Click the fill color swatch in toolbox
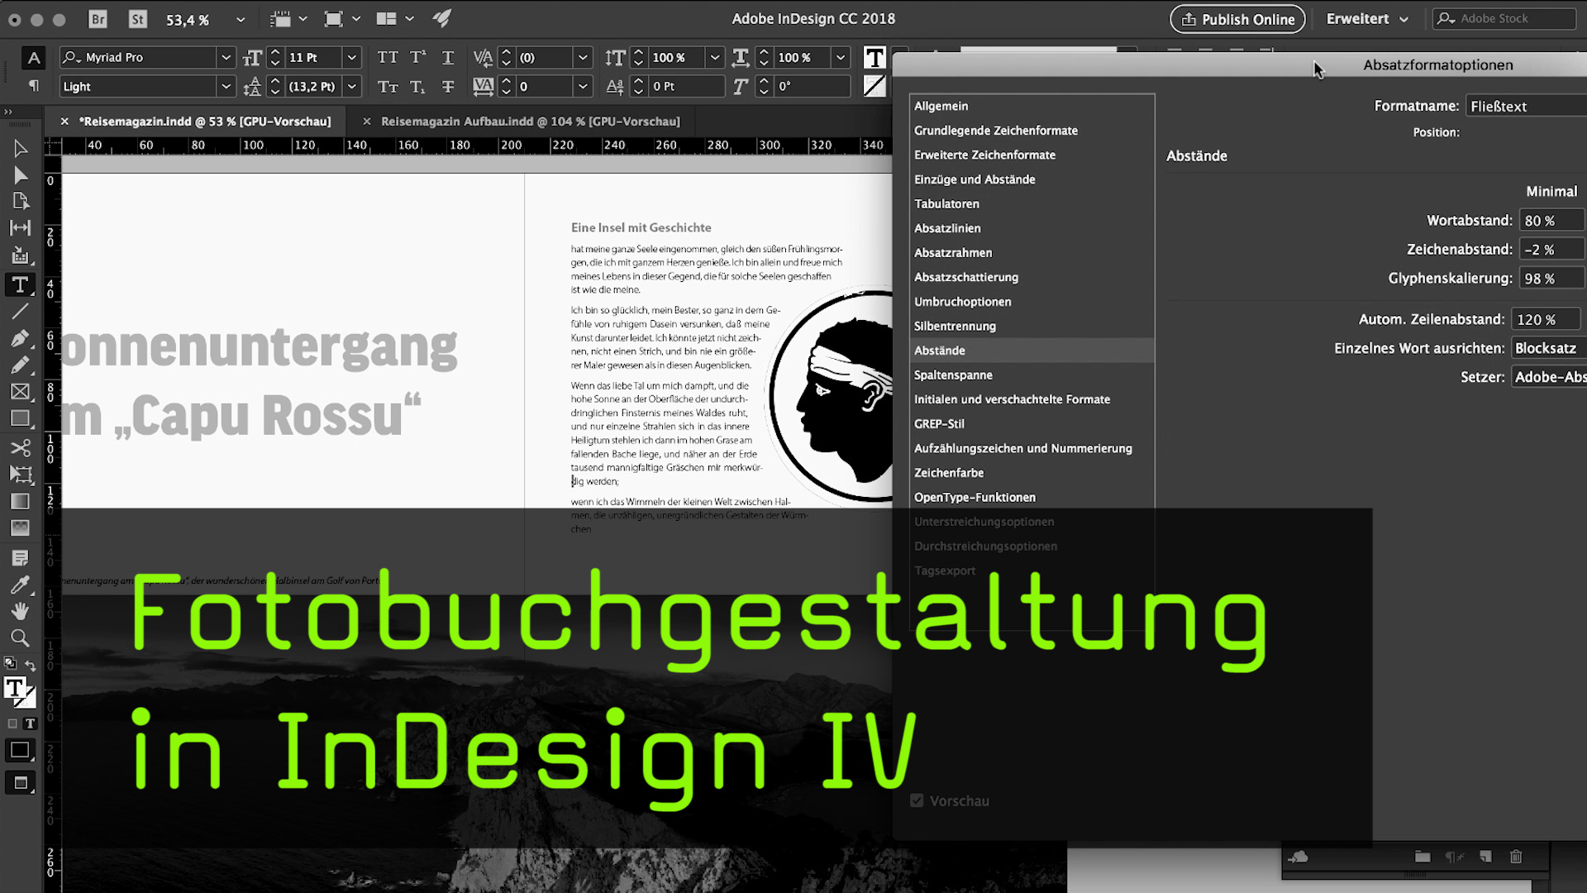This screenshot has width=1587, height=893. click(x=15, y=689)
